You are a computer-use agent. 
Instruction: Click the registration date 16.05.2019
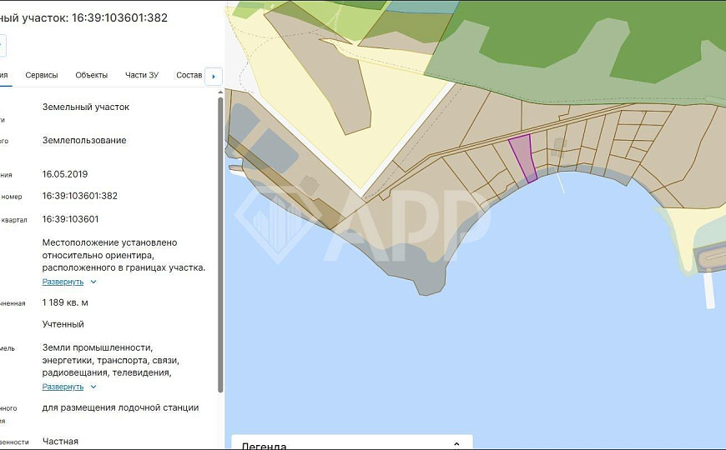65,174
